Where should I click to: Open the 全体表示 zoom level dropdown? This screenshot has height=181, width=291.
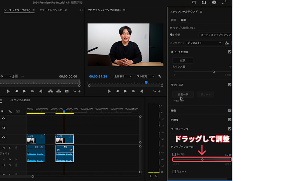pyautogui.click(x=123, y=76)
